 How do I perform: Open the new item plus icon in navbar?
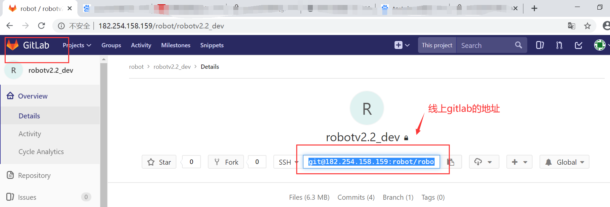point(402,45)
